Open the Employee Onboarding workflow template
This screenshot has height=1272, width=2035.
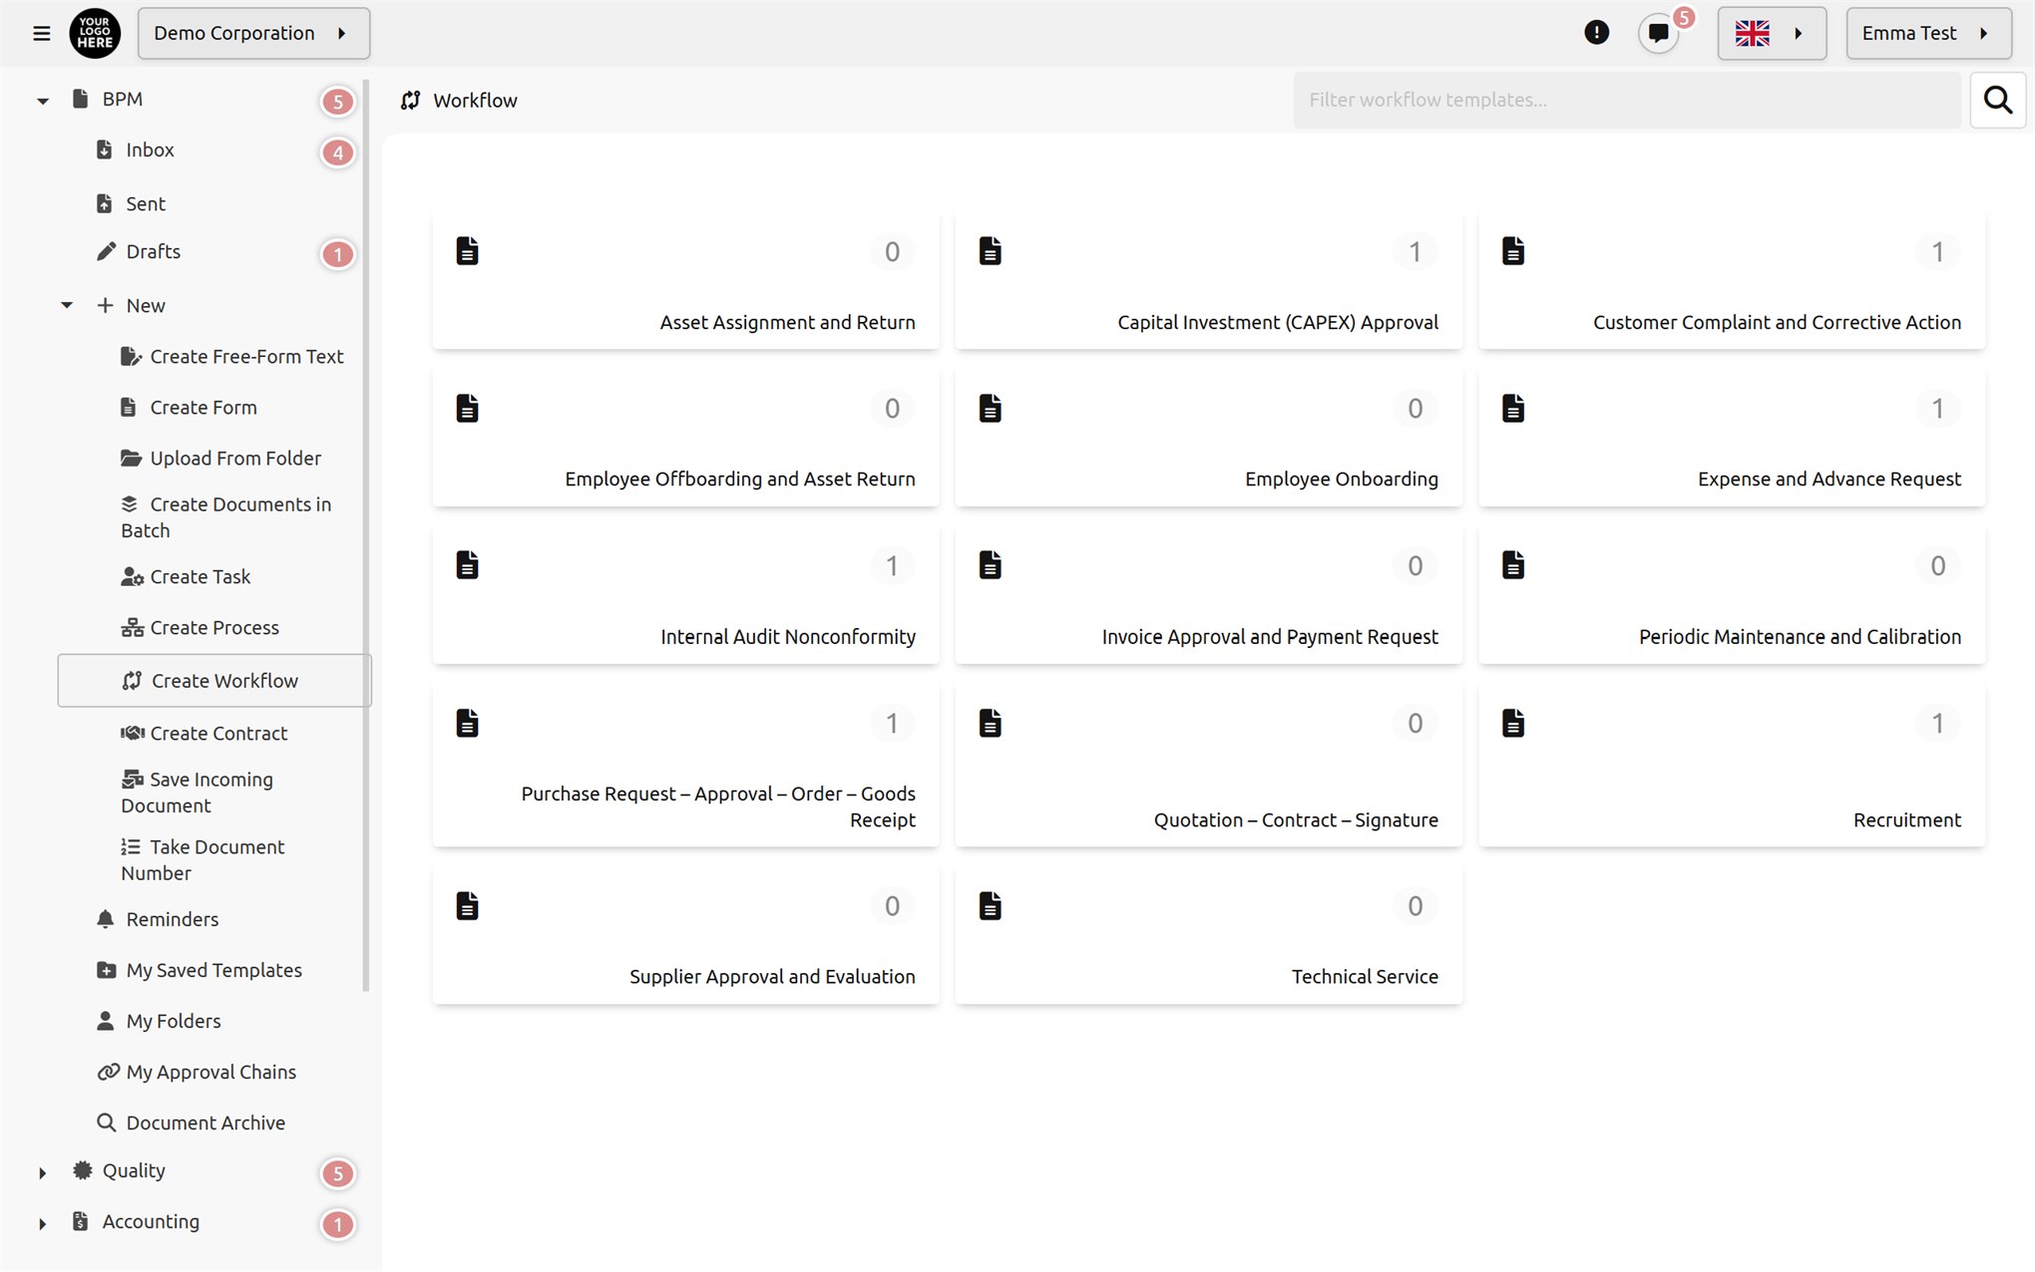1208,438
